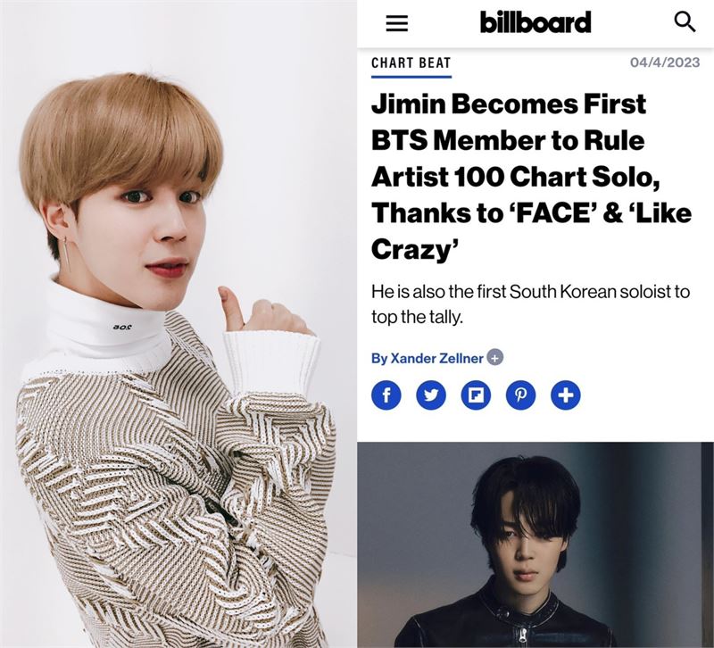Click the Jimin Artist 100 headline
The width and height of the screenshot is (714, 648).
[531, 177]
